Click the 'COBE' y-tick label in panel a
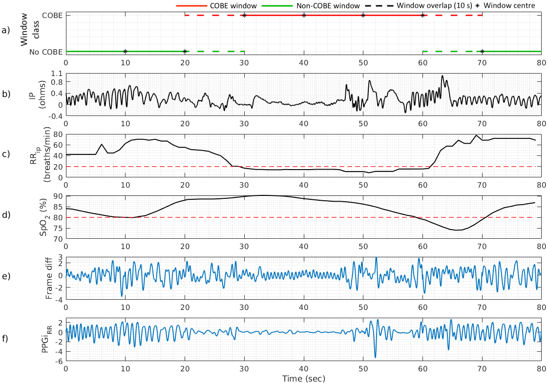 coord(52,15)
